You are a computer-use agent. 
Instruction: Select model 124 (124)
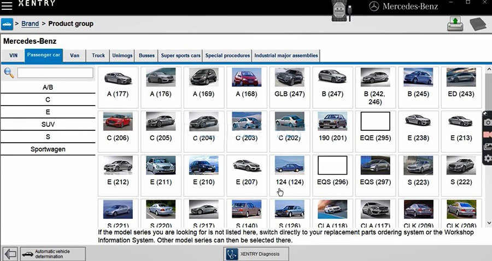click(290, 175)
